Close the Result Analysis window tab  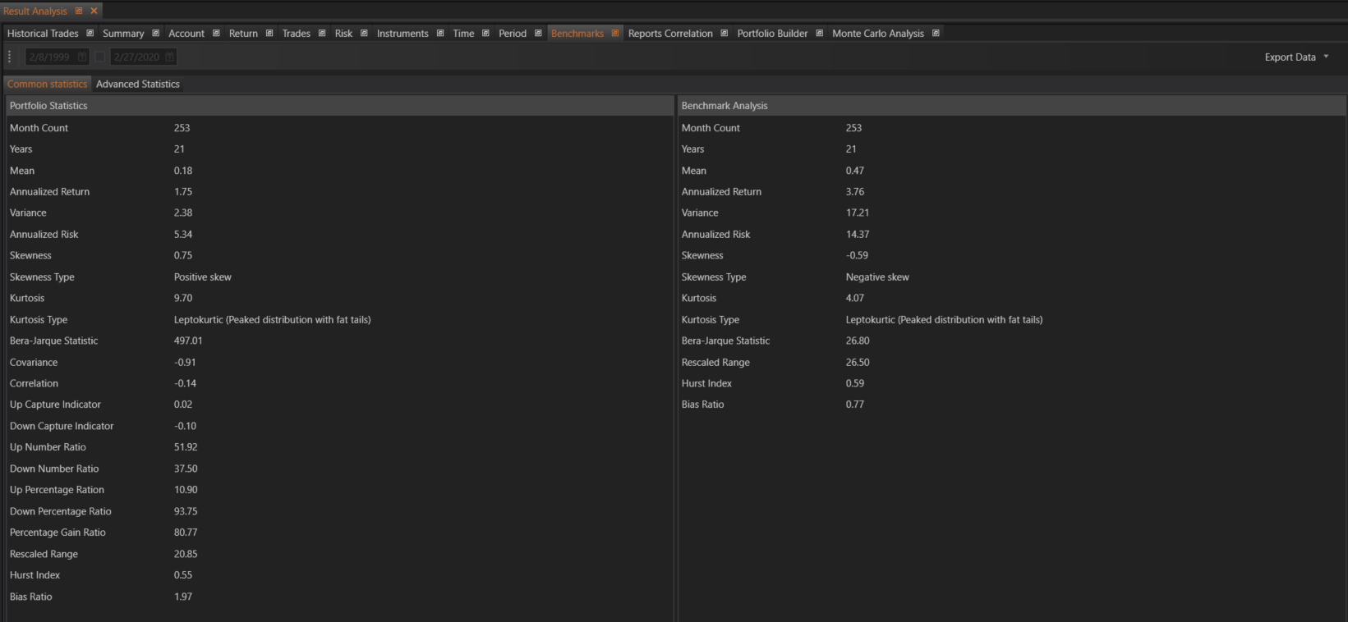coord(94,11)
